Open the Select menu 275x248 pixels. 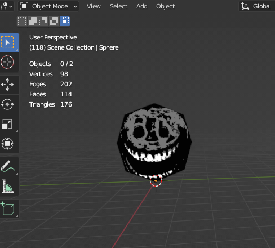(x=118, y=6)
